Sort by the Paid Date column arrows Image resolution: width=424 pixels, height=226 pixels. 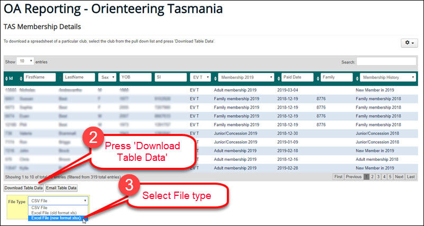coord(279,78)
